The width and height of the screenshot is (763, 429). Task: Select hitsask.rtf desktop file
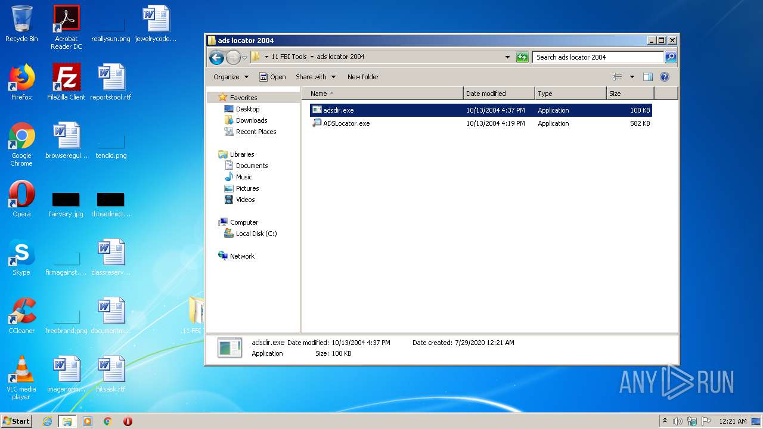coord(111,374)
